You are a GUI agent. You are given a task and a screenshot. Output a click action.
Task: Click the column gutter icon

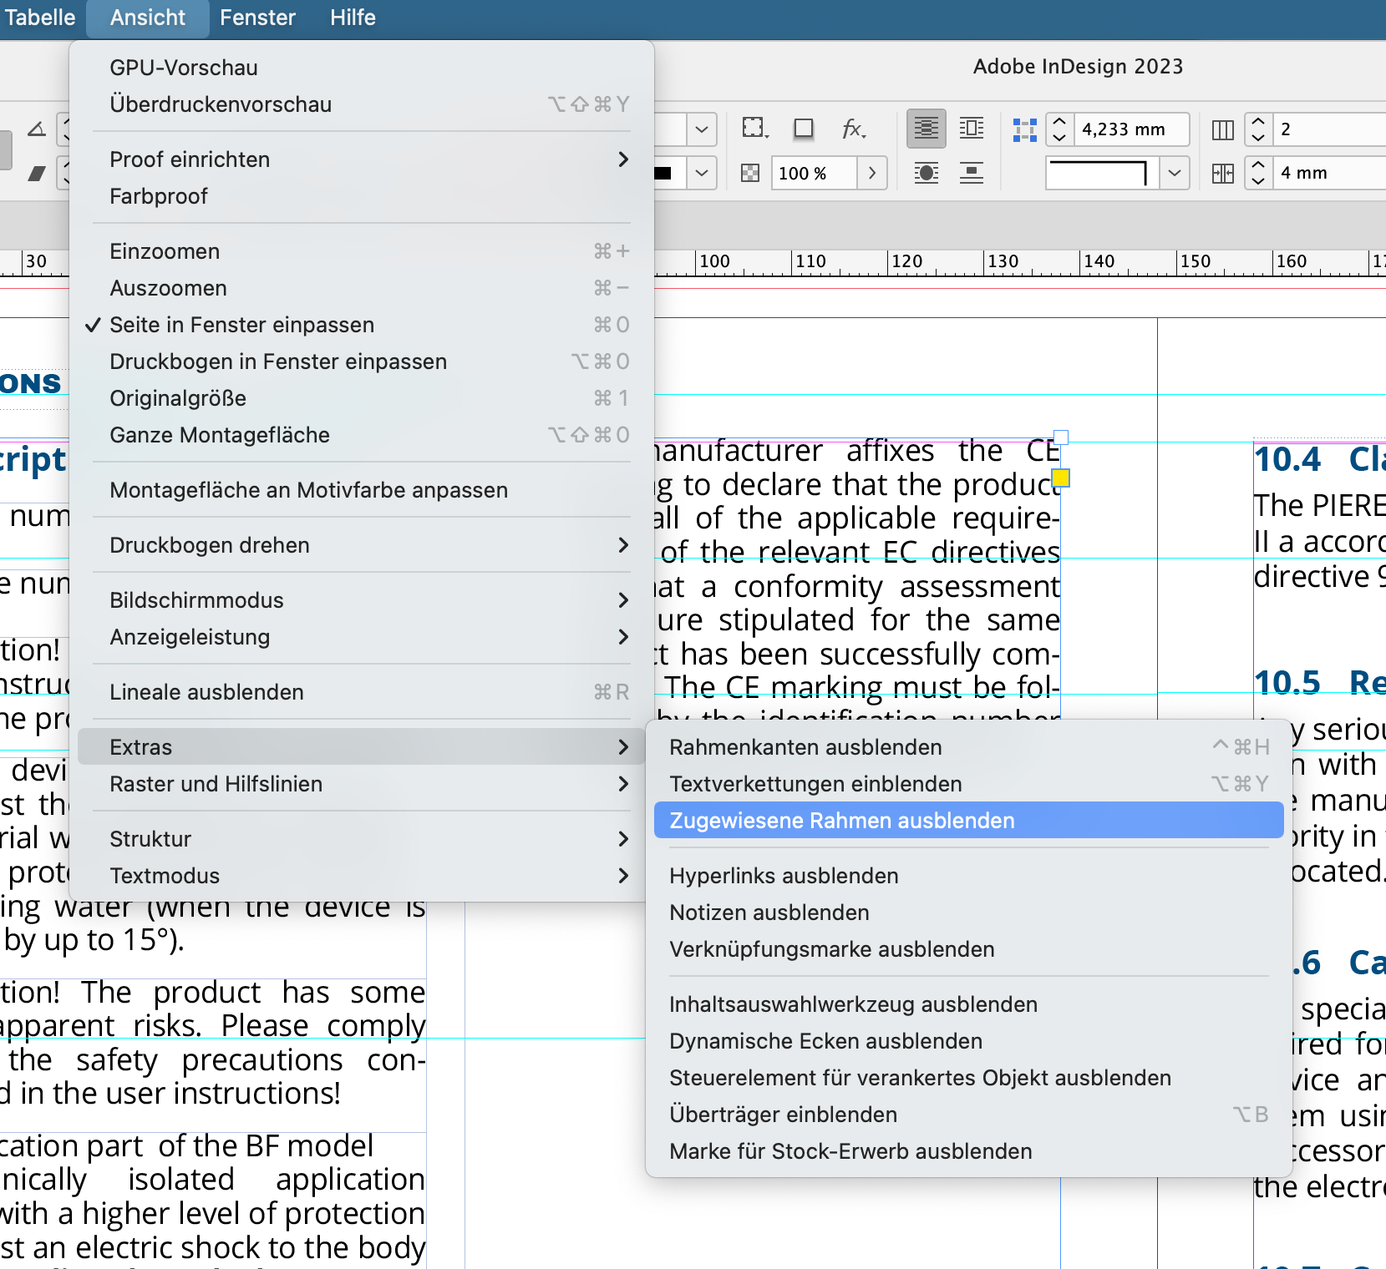click(x=1222, y=173)
